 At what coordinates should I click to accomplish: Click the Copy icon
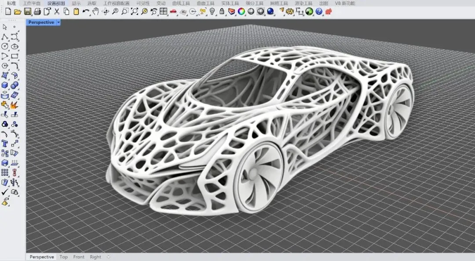[x=66, y=11]
